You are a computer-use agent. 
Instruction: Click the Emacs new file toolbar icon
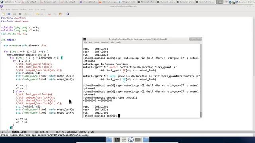click(x=4, y=14)
